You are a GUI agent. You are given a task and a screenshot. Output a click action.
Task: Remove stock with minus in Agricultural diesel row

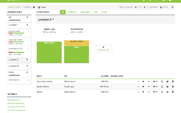coord(149,82)
